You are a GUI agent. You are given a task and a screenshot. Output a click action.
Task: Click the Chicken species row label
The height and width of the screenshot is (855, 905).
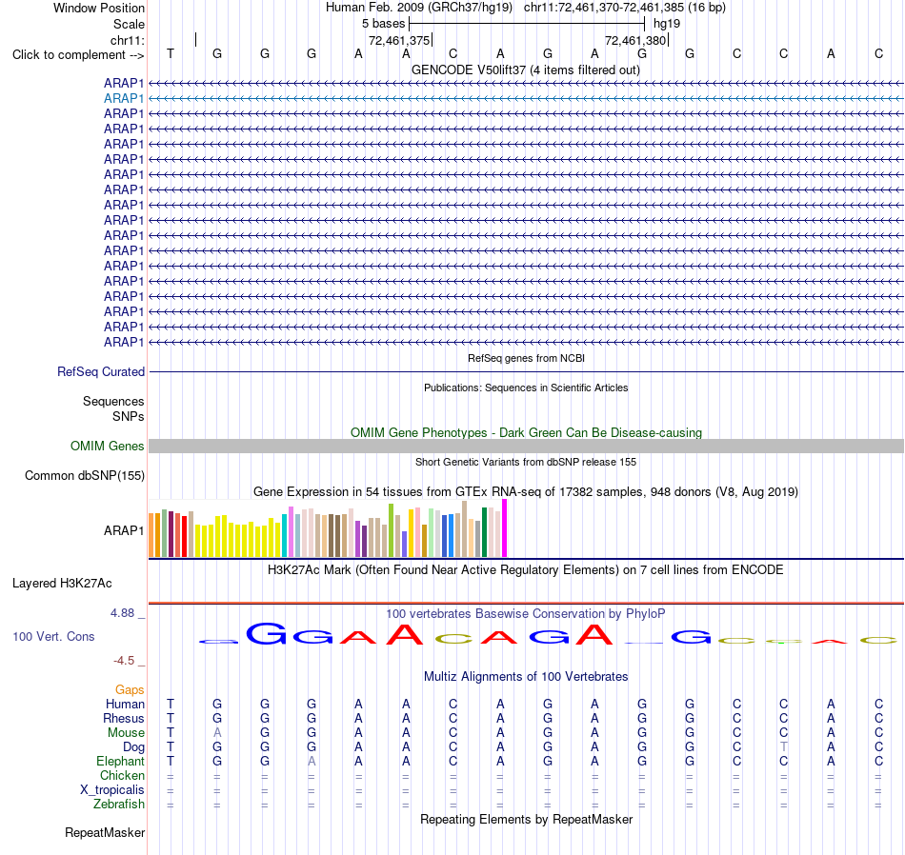coord(122,776)
